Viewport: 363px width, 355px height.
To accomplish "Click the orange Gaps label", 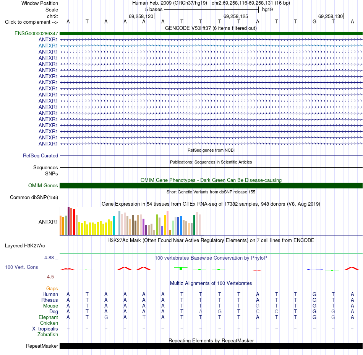I will pos(52,288).
